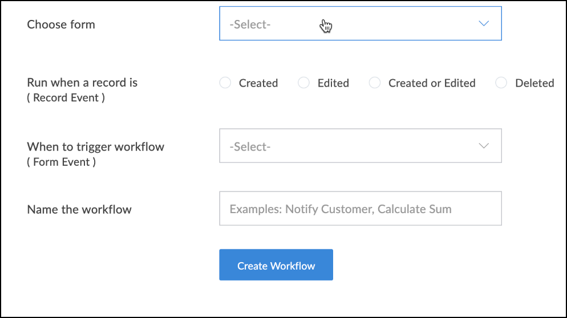567x318 pixels.
Task: Click the "Created or Edited" option label text
Action: click(432, 83)
